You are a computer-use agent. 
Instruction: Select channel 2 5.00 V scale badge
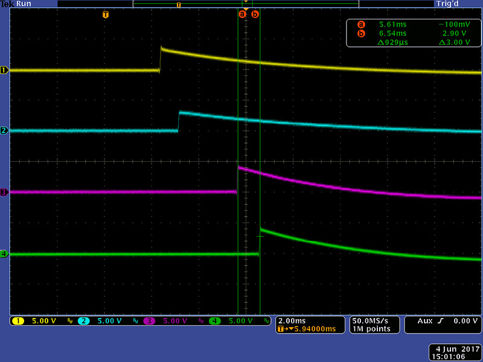[102, 321]
